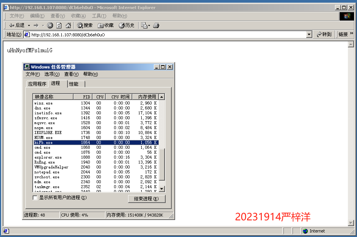Click the process list scroll up arrow

pos(162,97)
